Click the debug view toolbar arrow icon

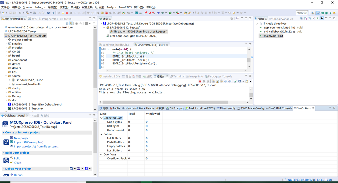coord(237,18)
